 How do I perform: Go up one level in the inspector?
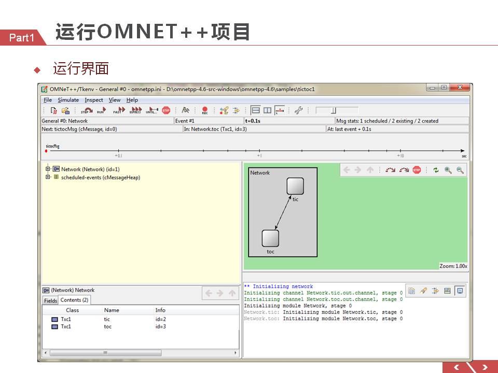pyautogui.click(x=369, y=169)
